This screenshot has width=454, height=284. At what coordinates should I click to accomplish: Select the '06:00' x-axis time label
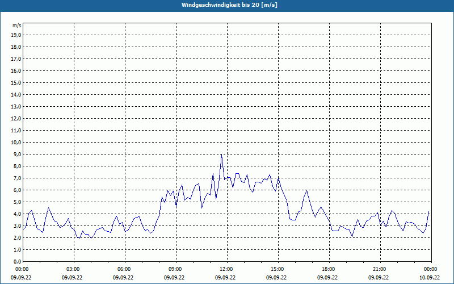125,269
